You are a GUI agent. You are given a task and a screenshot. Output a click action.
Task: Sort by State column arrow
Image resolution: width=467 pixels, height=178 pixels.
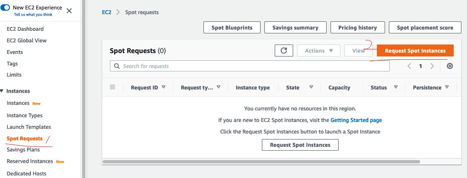311,87
